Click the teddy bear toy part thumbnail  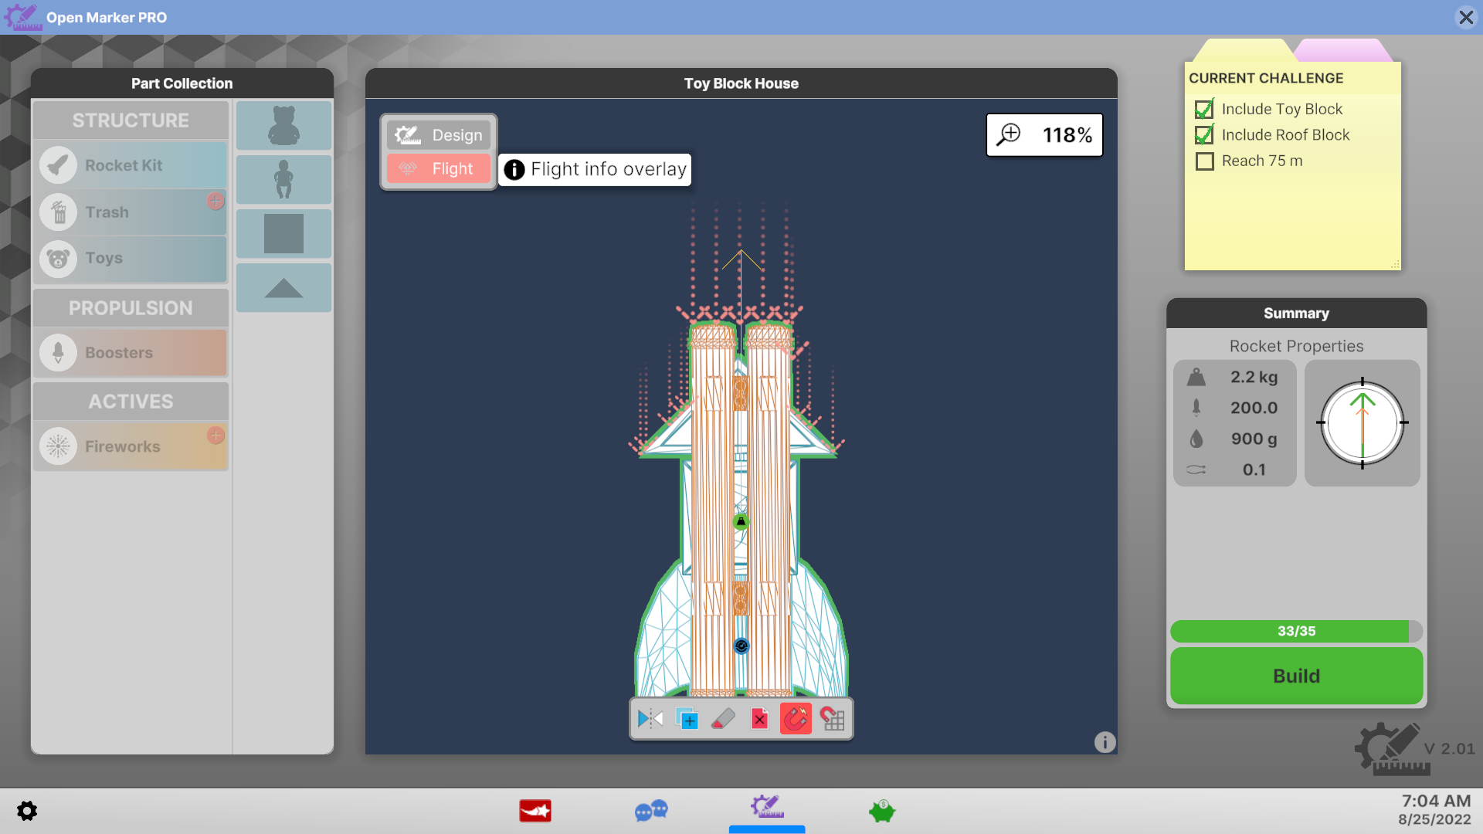click(x=283, y=125)
